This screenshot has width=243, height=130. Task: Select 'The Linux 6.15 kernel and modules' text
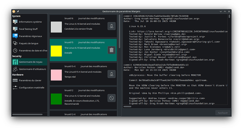[82, 48]
